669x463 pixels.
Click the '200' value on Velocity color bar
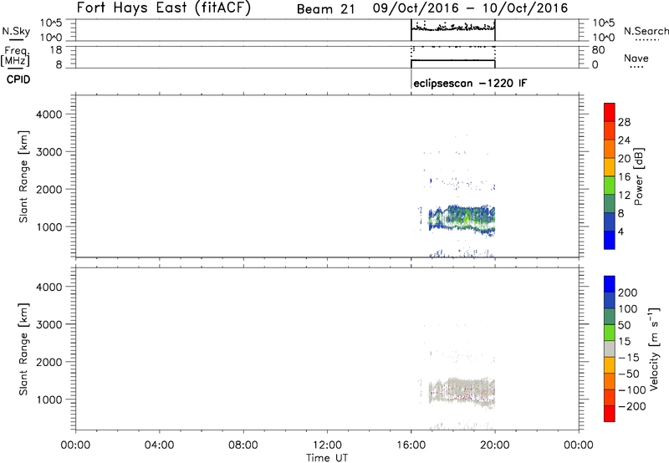click(628, 293)
